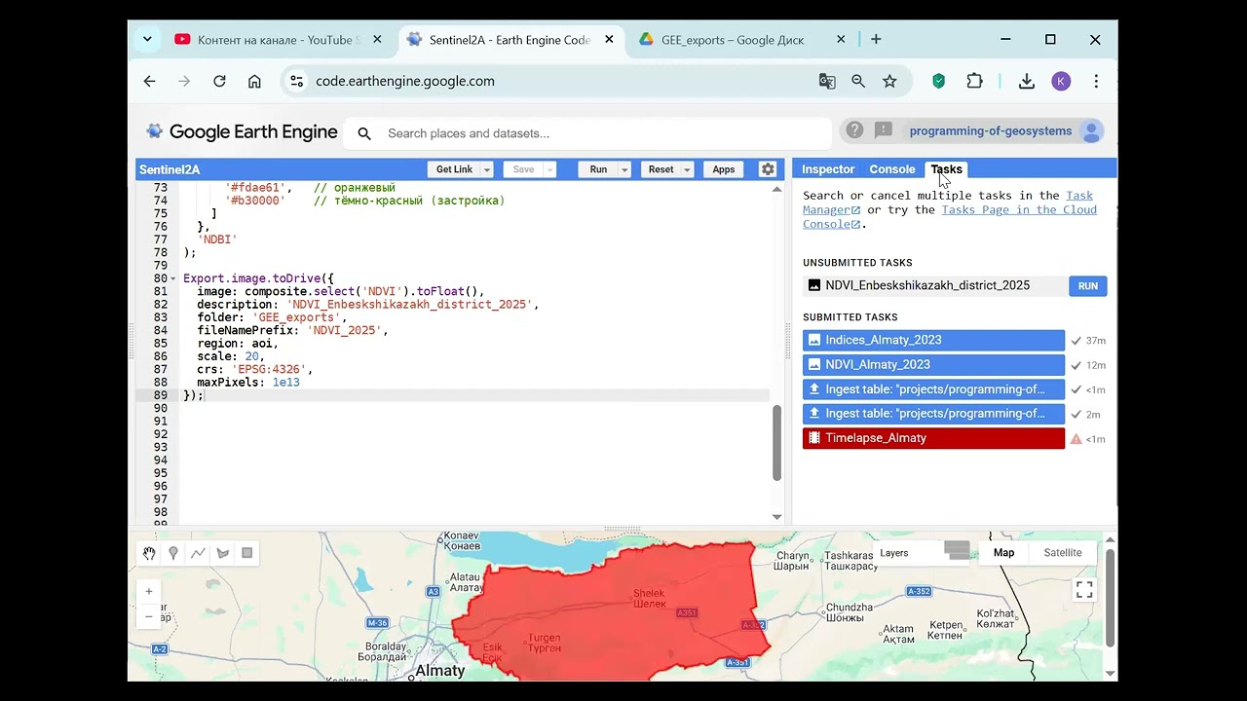
Task: Go back in browser history
Action: coord(149,82)
